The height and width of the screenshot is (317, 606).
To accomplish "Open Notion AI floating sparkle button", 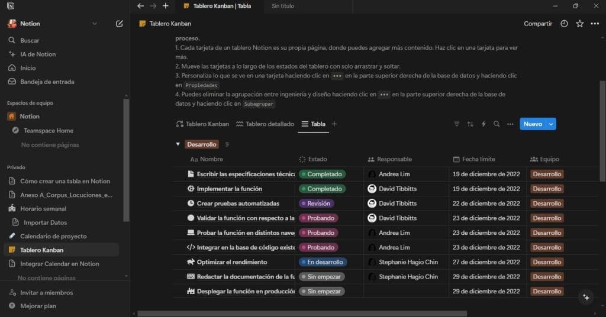I will coord(586,297).
